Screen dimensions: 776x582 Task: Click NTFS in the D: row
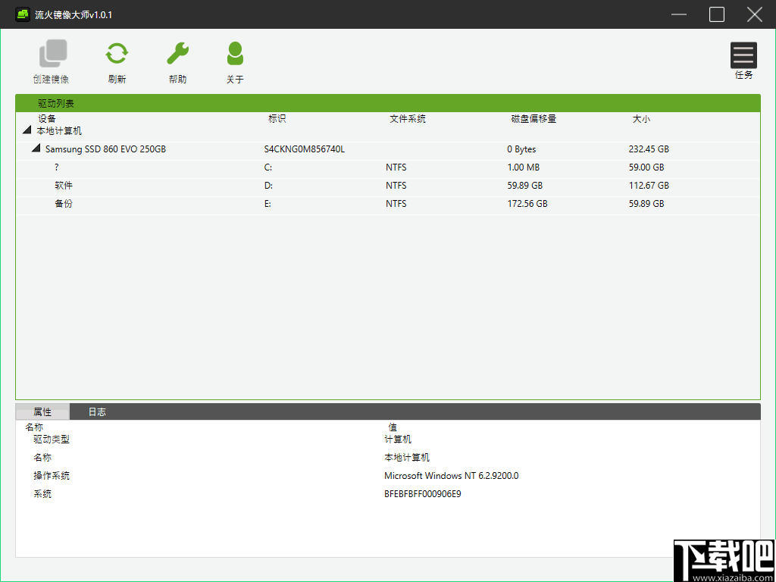(396, 186)
